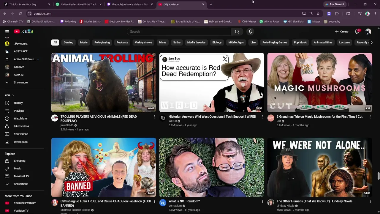Image resolution: width=380 pixels, height=214 pixels.
Task: Click Ask Gemini button
Action: [x=335, y=4]
